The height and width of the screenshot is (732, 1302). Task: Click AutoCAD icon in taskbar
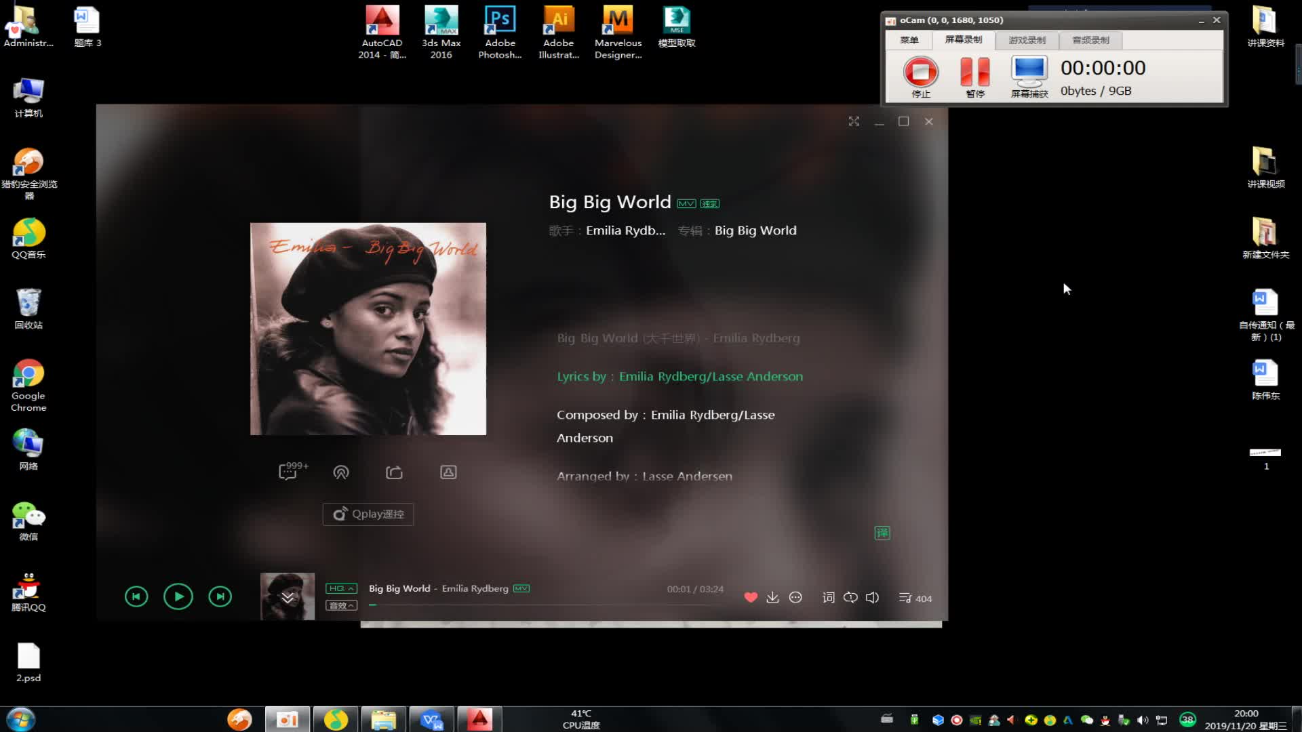click(479, 719)
